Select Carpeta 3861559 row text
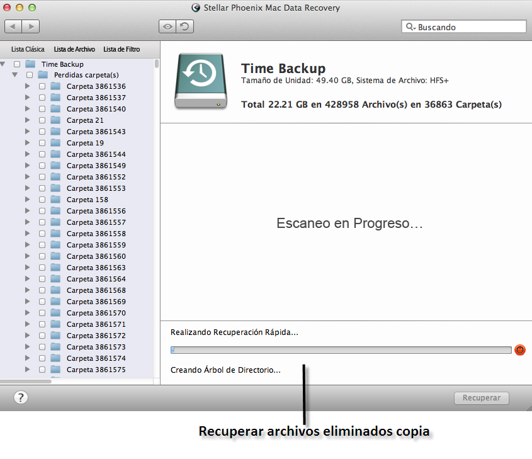 click(96, 245)
